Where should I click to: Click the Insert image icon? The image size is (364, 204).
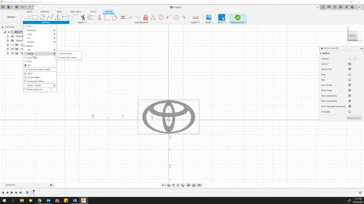coord(209,18)
